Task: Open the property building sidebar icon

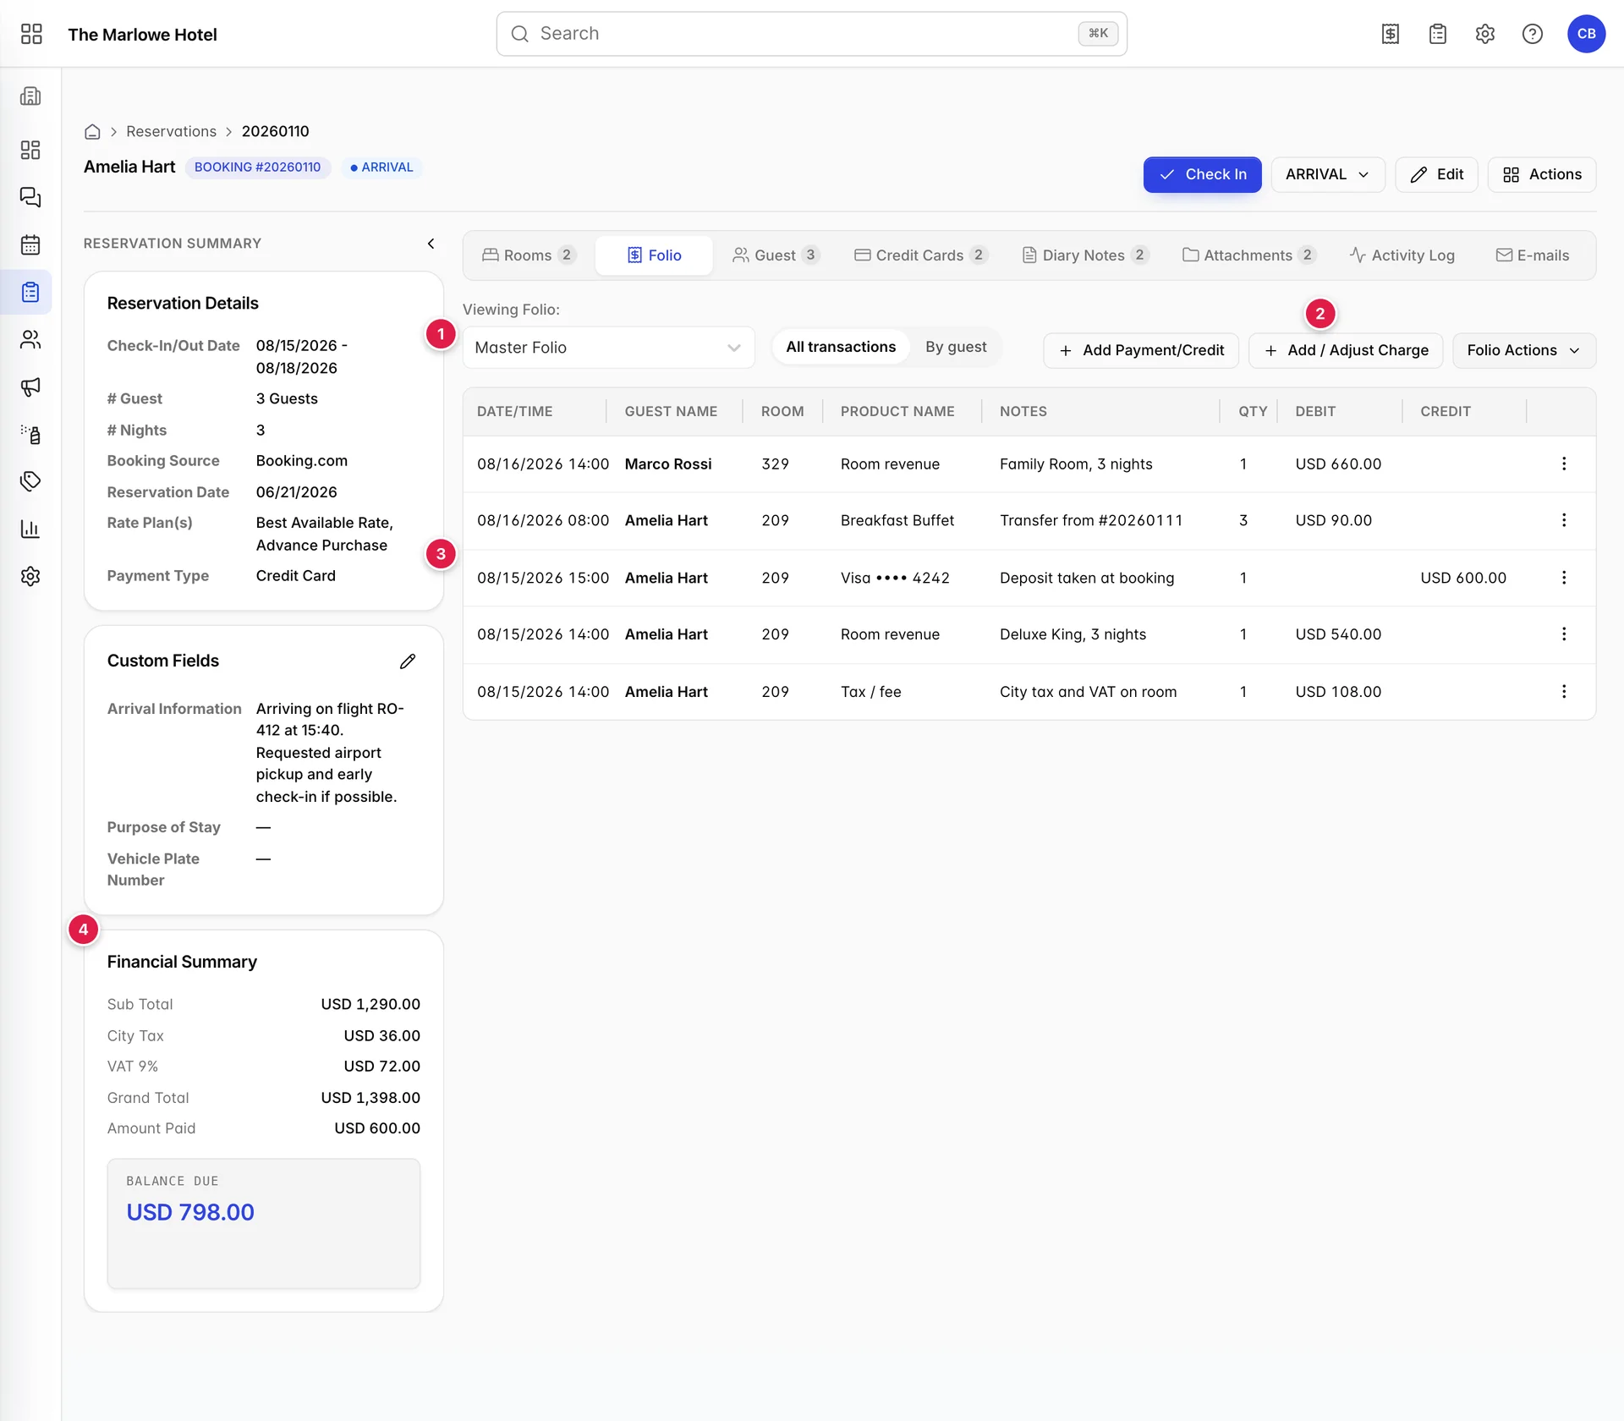Action: pos(30,96)
